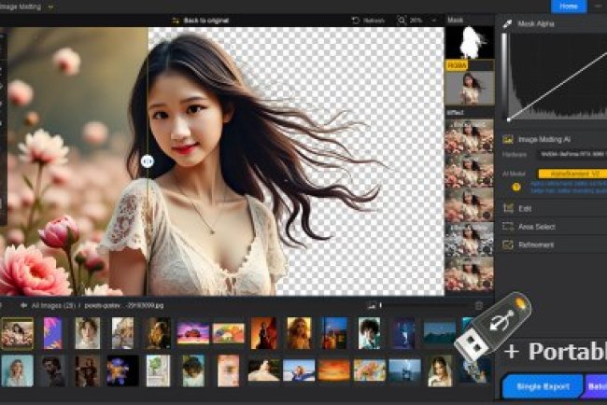Image resolution: width=607 pixels, height=405 pixels.
Task: Pick the second Effect preset thumbnail
Action: click(469, 170)
